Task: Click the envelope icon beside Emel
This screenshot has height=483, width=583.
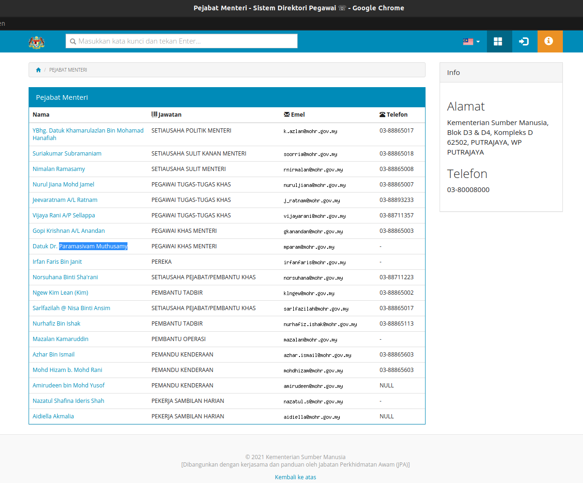Action: pos(286,114)
